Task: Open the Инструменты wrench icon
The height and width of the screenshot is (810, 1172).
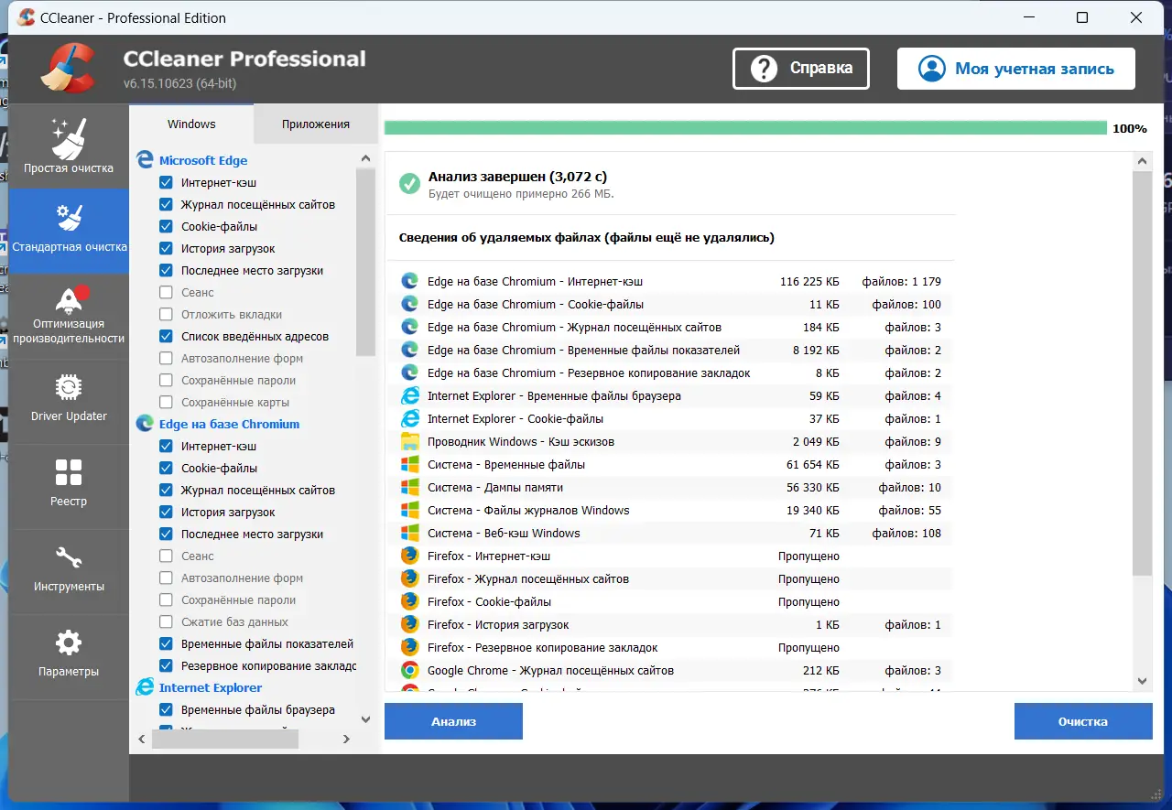Action: [69, 558]
